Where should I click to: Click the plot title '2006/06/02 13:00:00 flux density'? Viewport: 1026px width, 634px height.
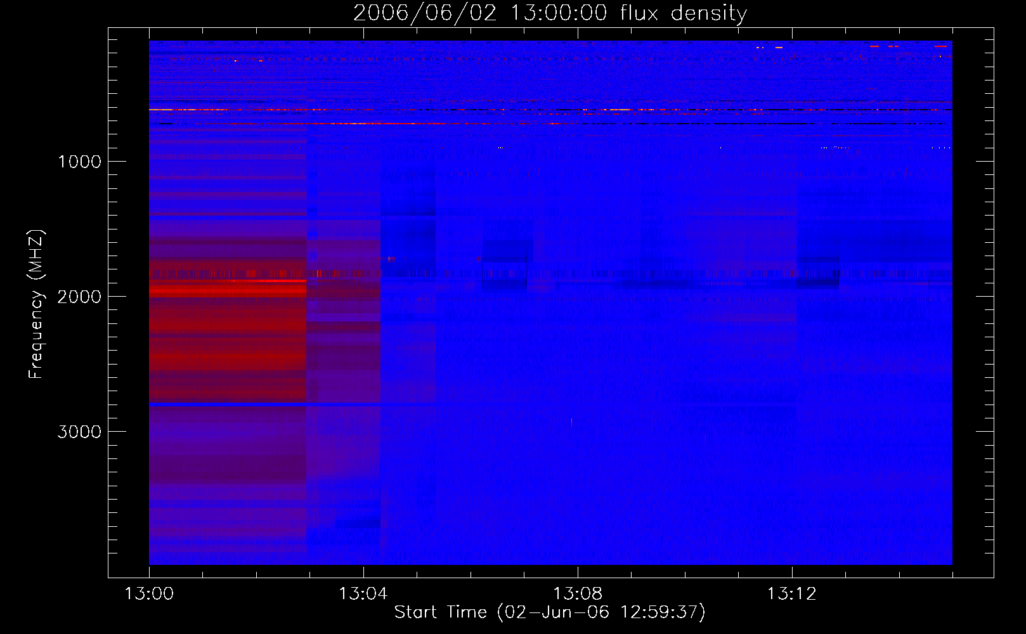tap(550, 13)
